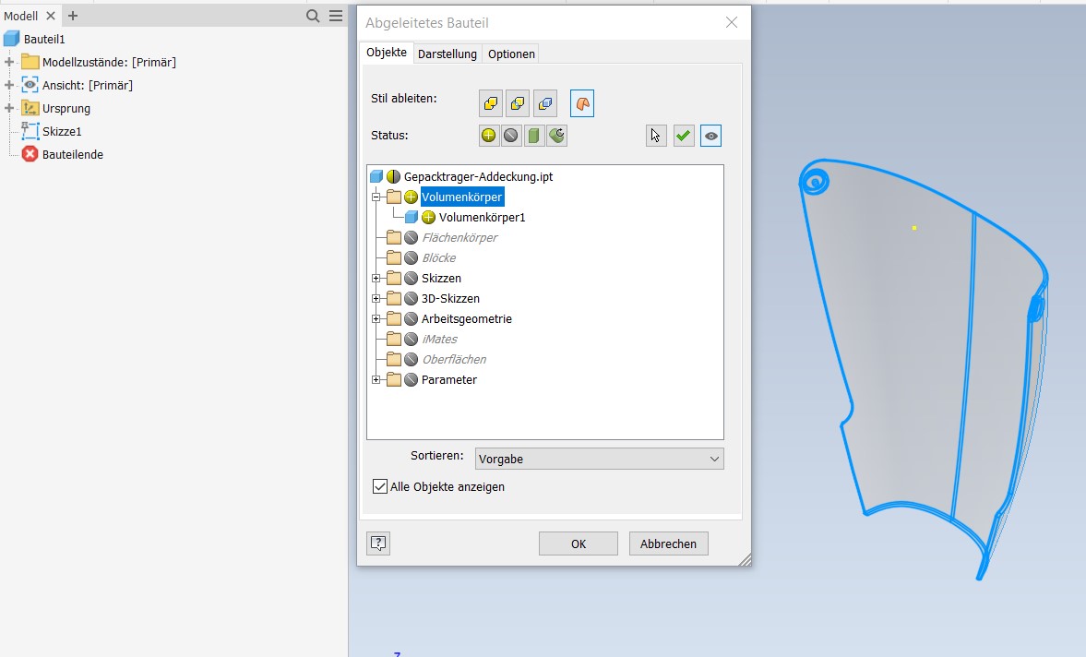Collapse the Volumenkörper tree node
The height and width of the screenshot is (657, 1086).
(376, 197)
